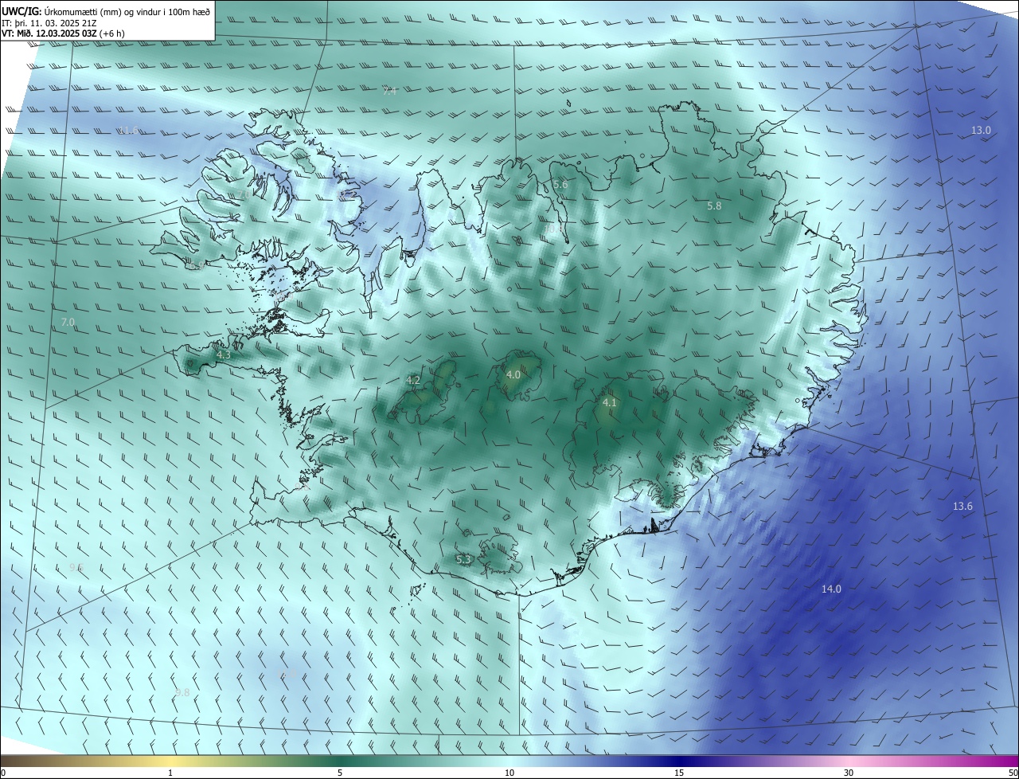The height and width of the screenshot is (779, 1019).
Task: Click the title text 'Úrkomumætti (mm) og vindur í 100m hæð'
Action: (x=127, y=11)
